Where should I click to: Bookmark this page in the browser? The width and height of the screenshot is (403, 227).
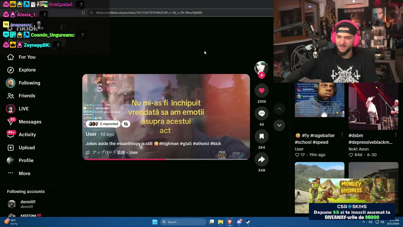tap(83, 13)
